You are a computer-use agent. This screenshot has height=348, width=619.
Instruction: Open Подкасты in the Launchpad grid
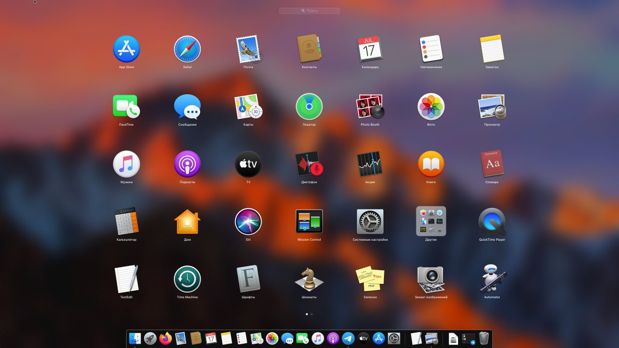pos(187,164)
